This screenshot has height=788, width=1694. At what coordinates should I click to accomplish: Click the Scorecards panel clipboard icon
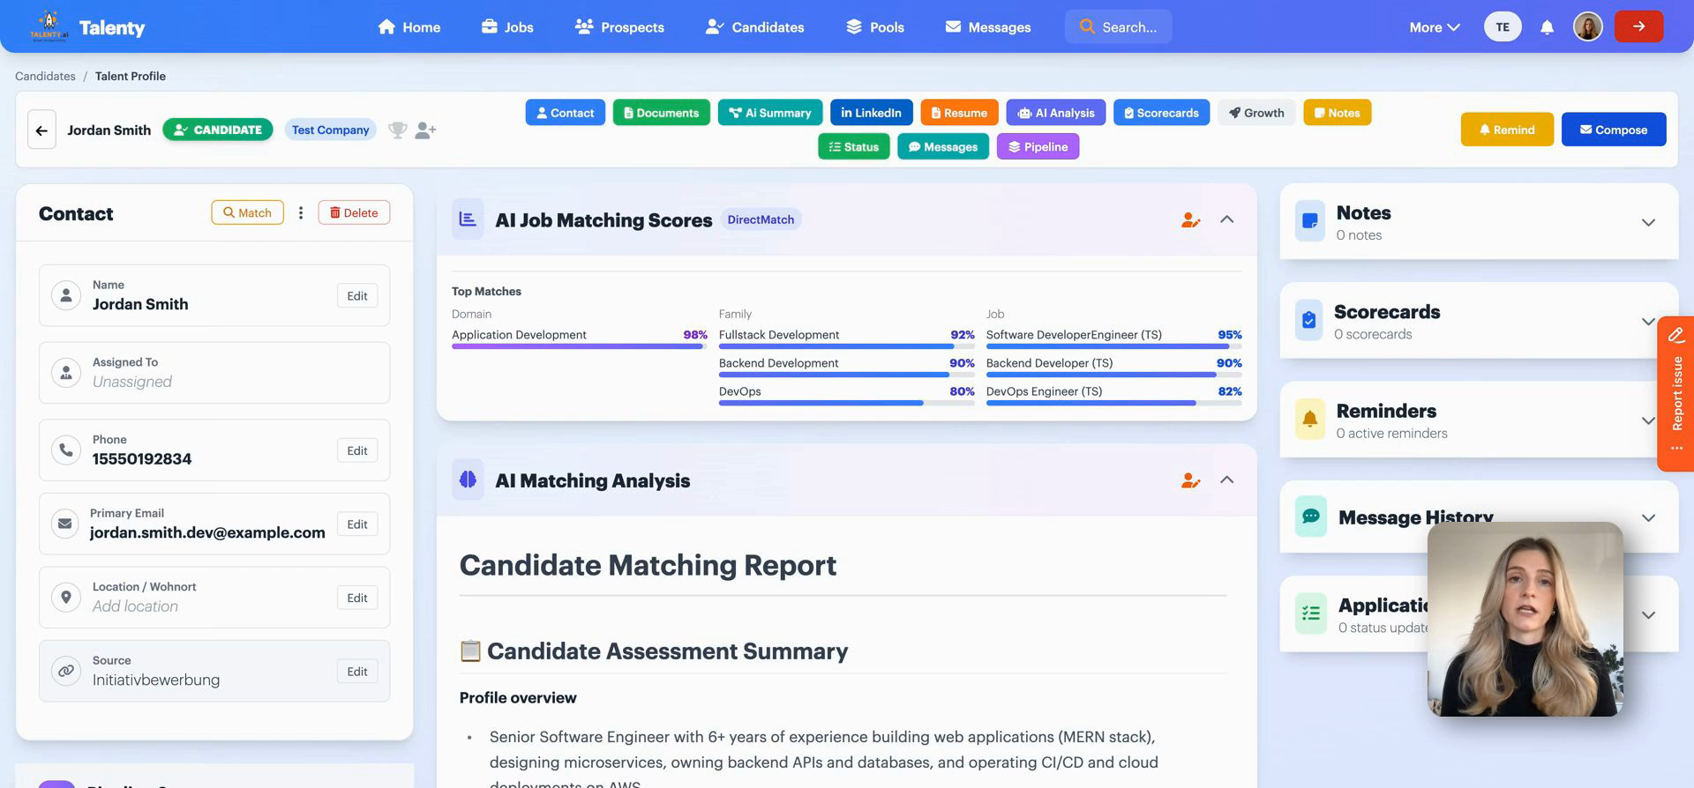(1309, 320)
